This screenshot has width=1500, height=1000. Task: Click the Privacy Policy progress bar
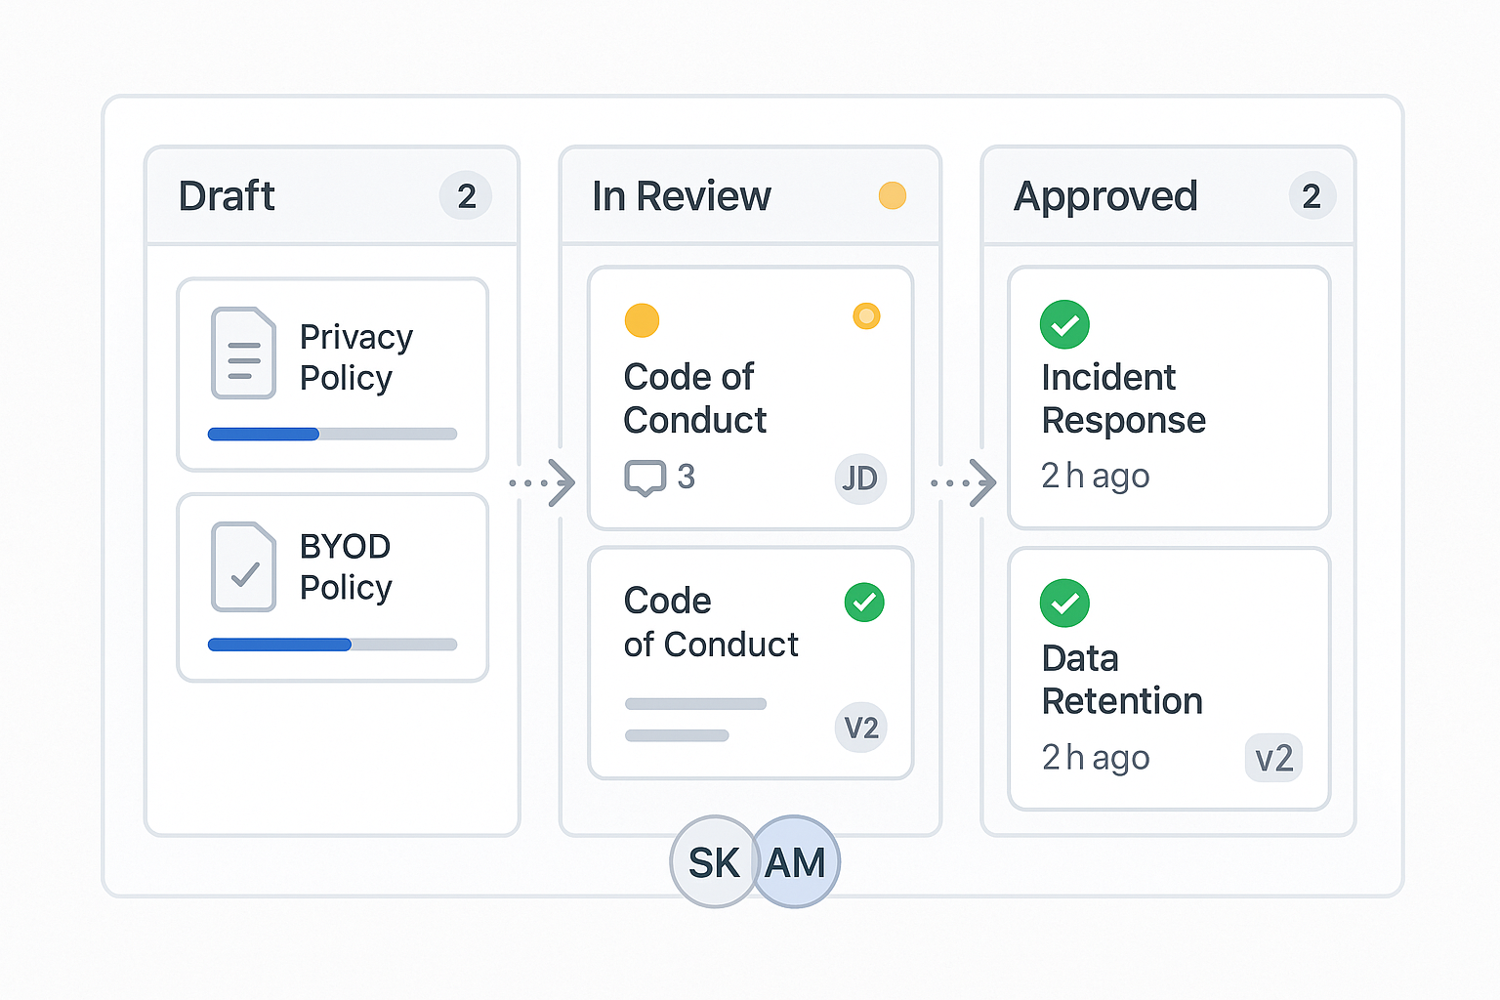(x=332, y=434)
